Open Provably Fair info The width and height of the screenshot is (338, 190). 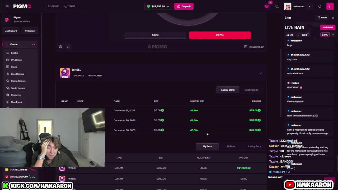coord(254,47)
